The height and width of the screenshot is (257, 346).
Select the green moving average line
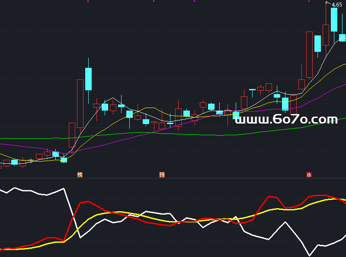coord(195,134)
